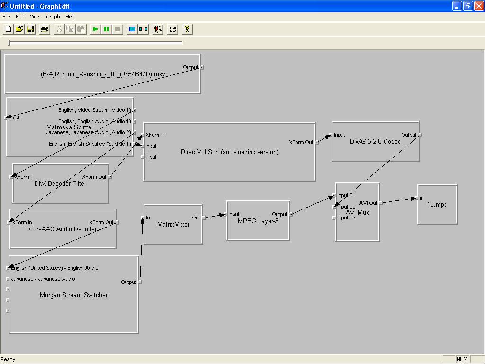Stop the graph with Stop button
This screenshot has width=485, height=364.
117,29
